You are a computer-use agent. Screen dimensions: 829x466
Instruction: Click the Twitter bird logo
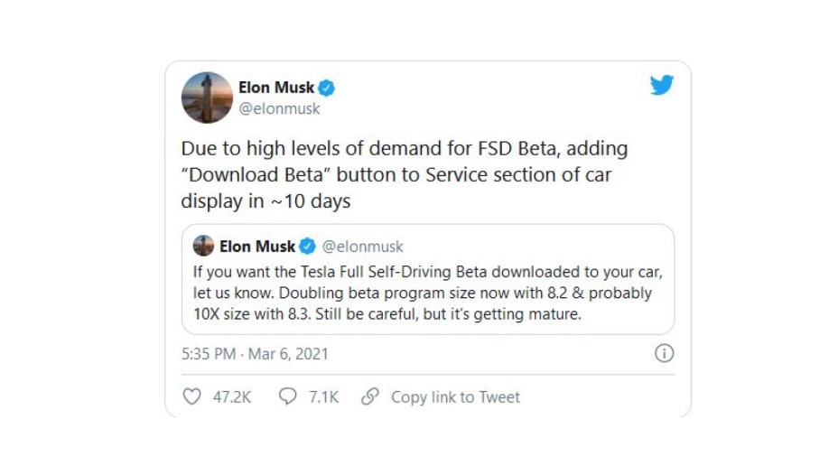[x=661, y=85]
